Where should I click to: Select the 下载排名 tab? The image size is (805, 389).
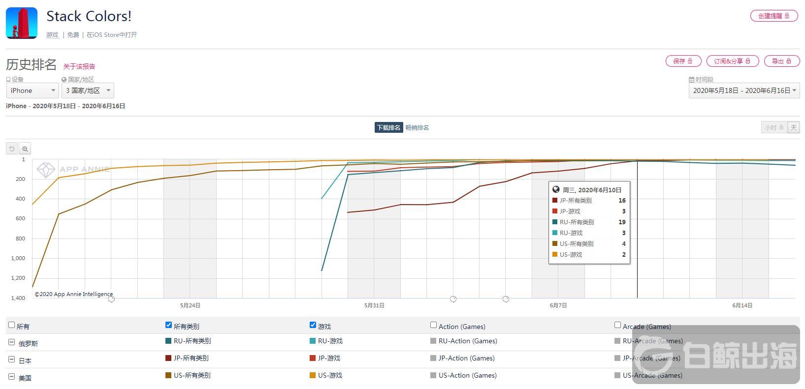click(x=388, y=128)
